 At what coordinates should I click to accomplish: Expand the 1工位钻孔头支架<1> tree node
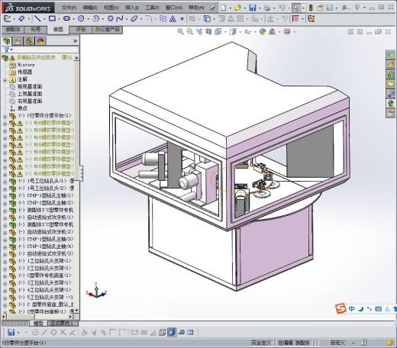(5, 262)
